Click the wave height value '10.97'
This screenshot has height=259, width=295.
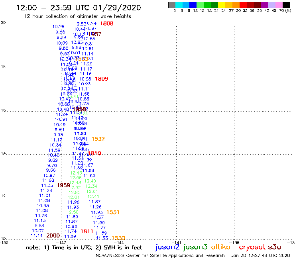click(49, 175)
